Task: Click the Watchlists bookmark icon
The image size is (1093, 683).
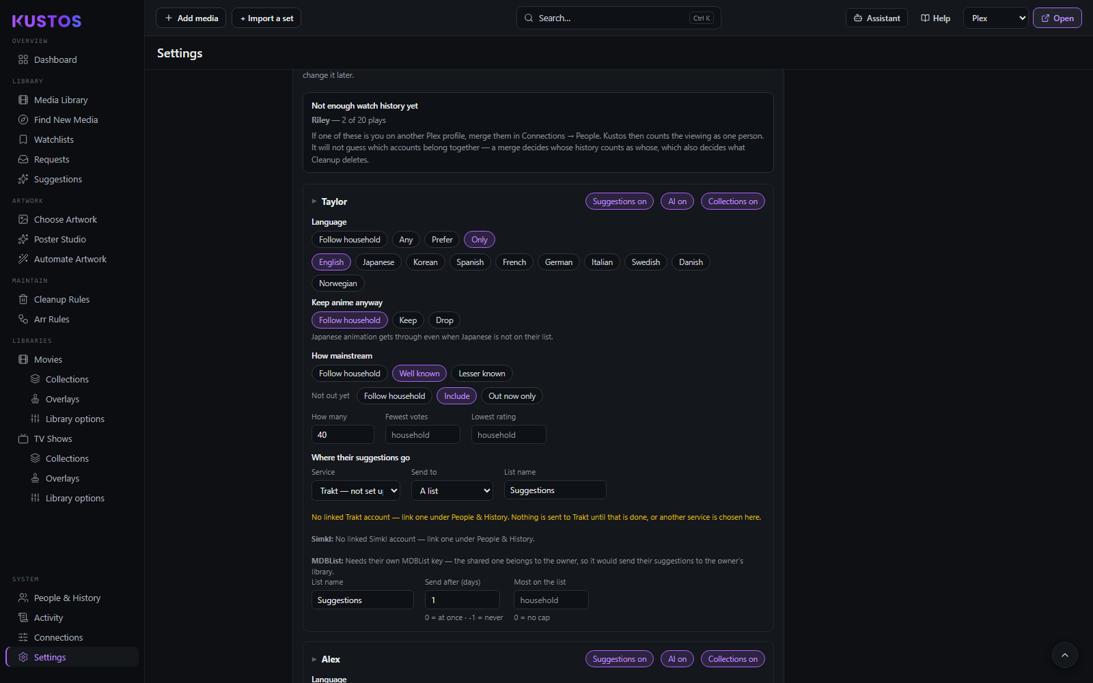Action: 23,139
